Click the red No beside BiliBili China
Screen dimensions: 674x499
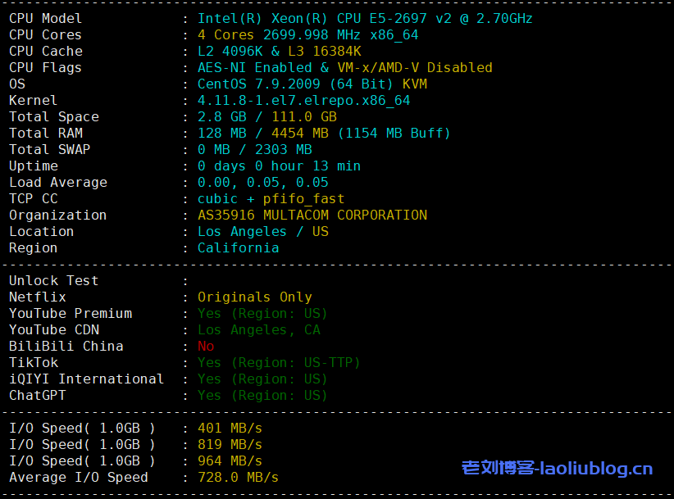206,346
